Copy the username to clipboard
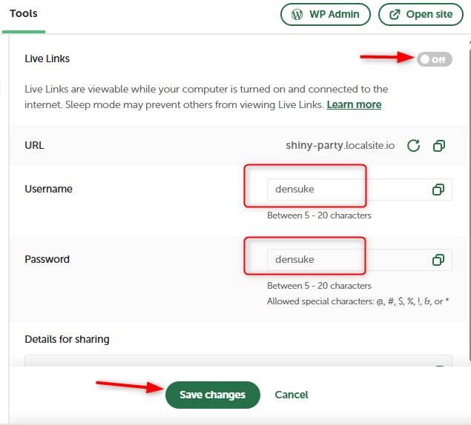The height and width of the screenshot is (425, 471). point(438,190)
